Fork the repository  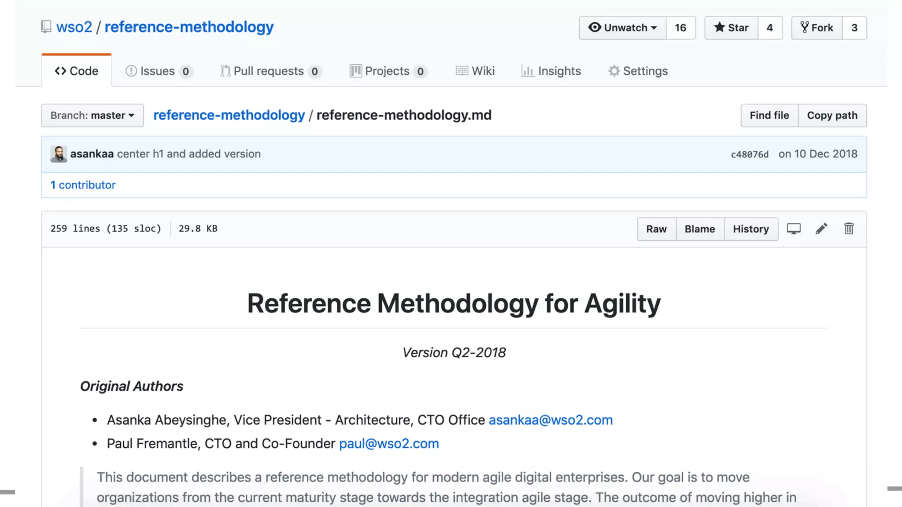pyautogui.click(x=817, y=28)
